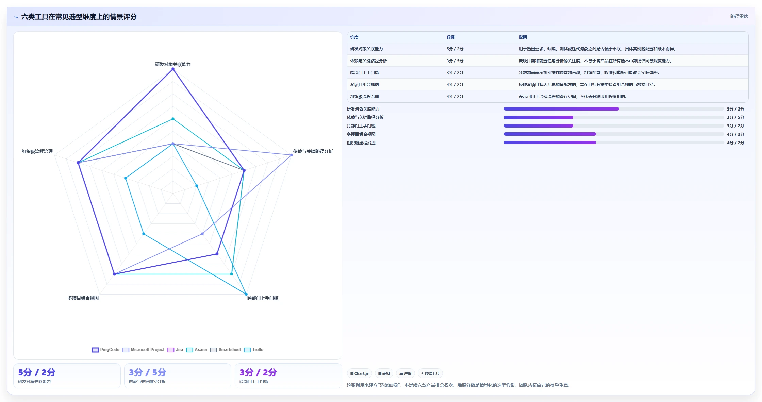The height and width of the screenshot is (402, 762).
Task: Click the 路径雷达 label in header
Action: point(739,16)
